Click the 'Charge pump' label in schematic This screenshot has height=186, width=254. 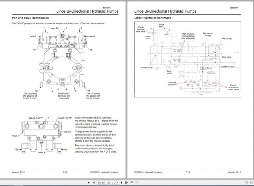(x=147, y=67)
